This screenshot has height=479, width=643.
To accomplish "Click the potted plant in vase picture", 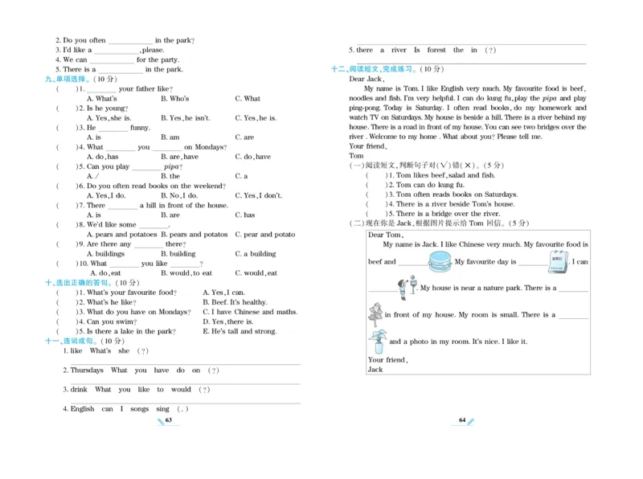I will (x=377, y=341).
